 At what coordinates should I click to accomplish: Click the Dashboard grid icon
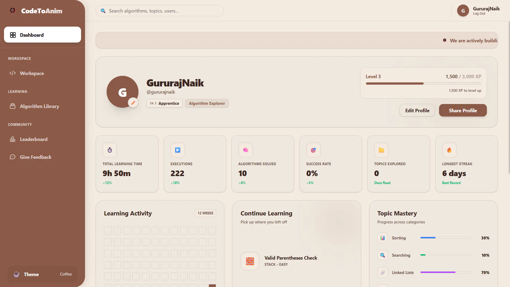pos(13,35)
